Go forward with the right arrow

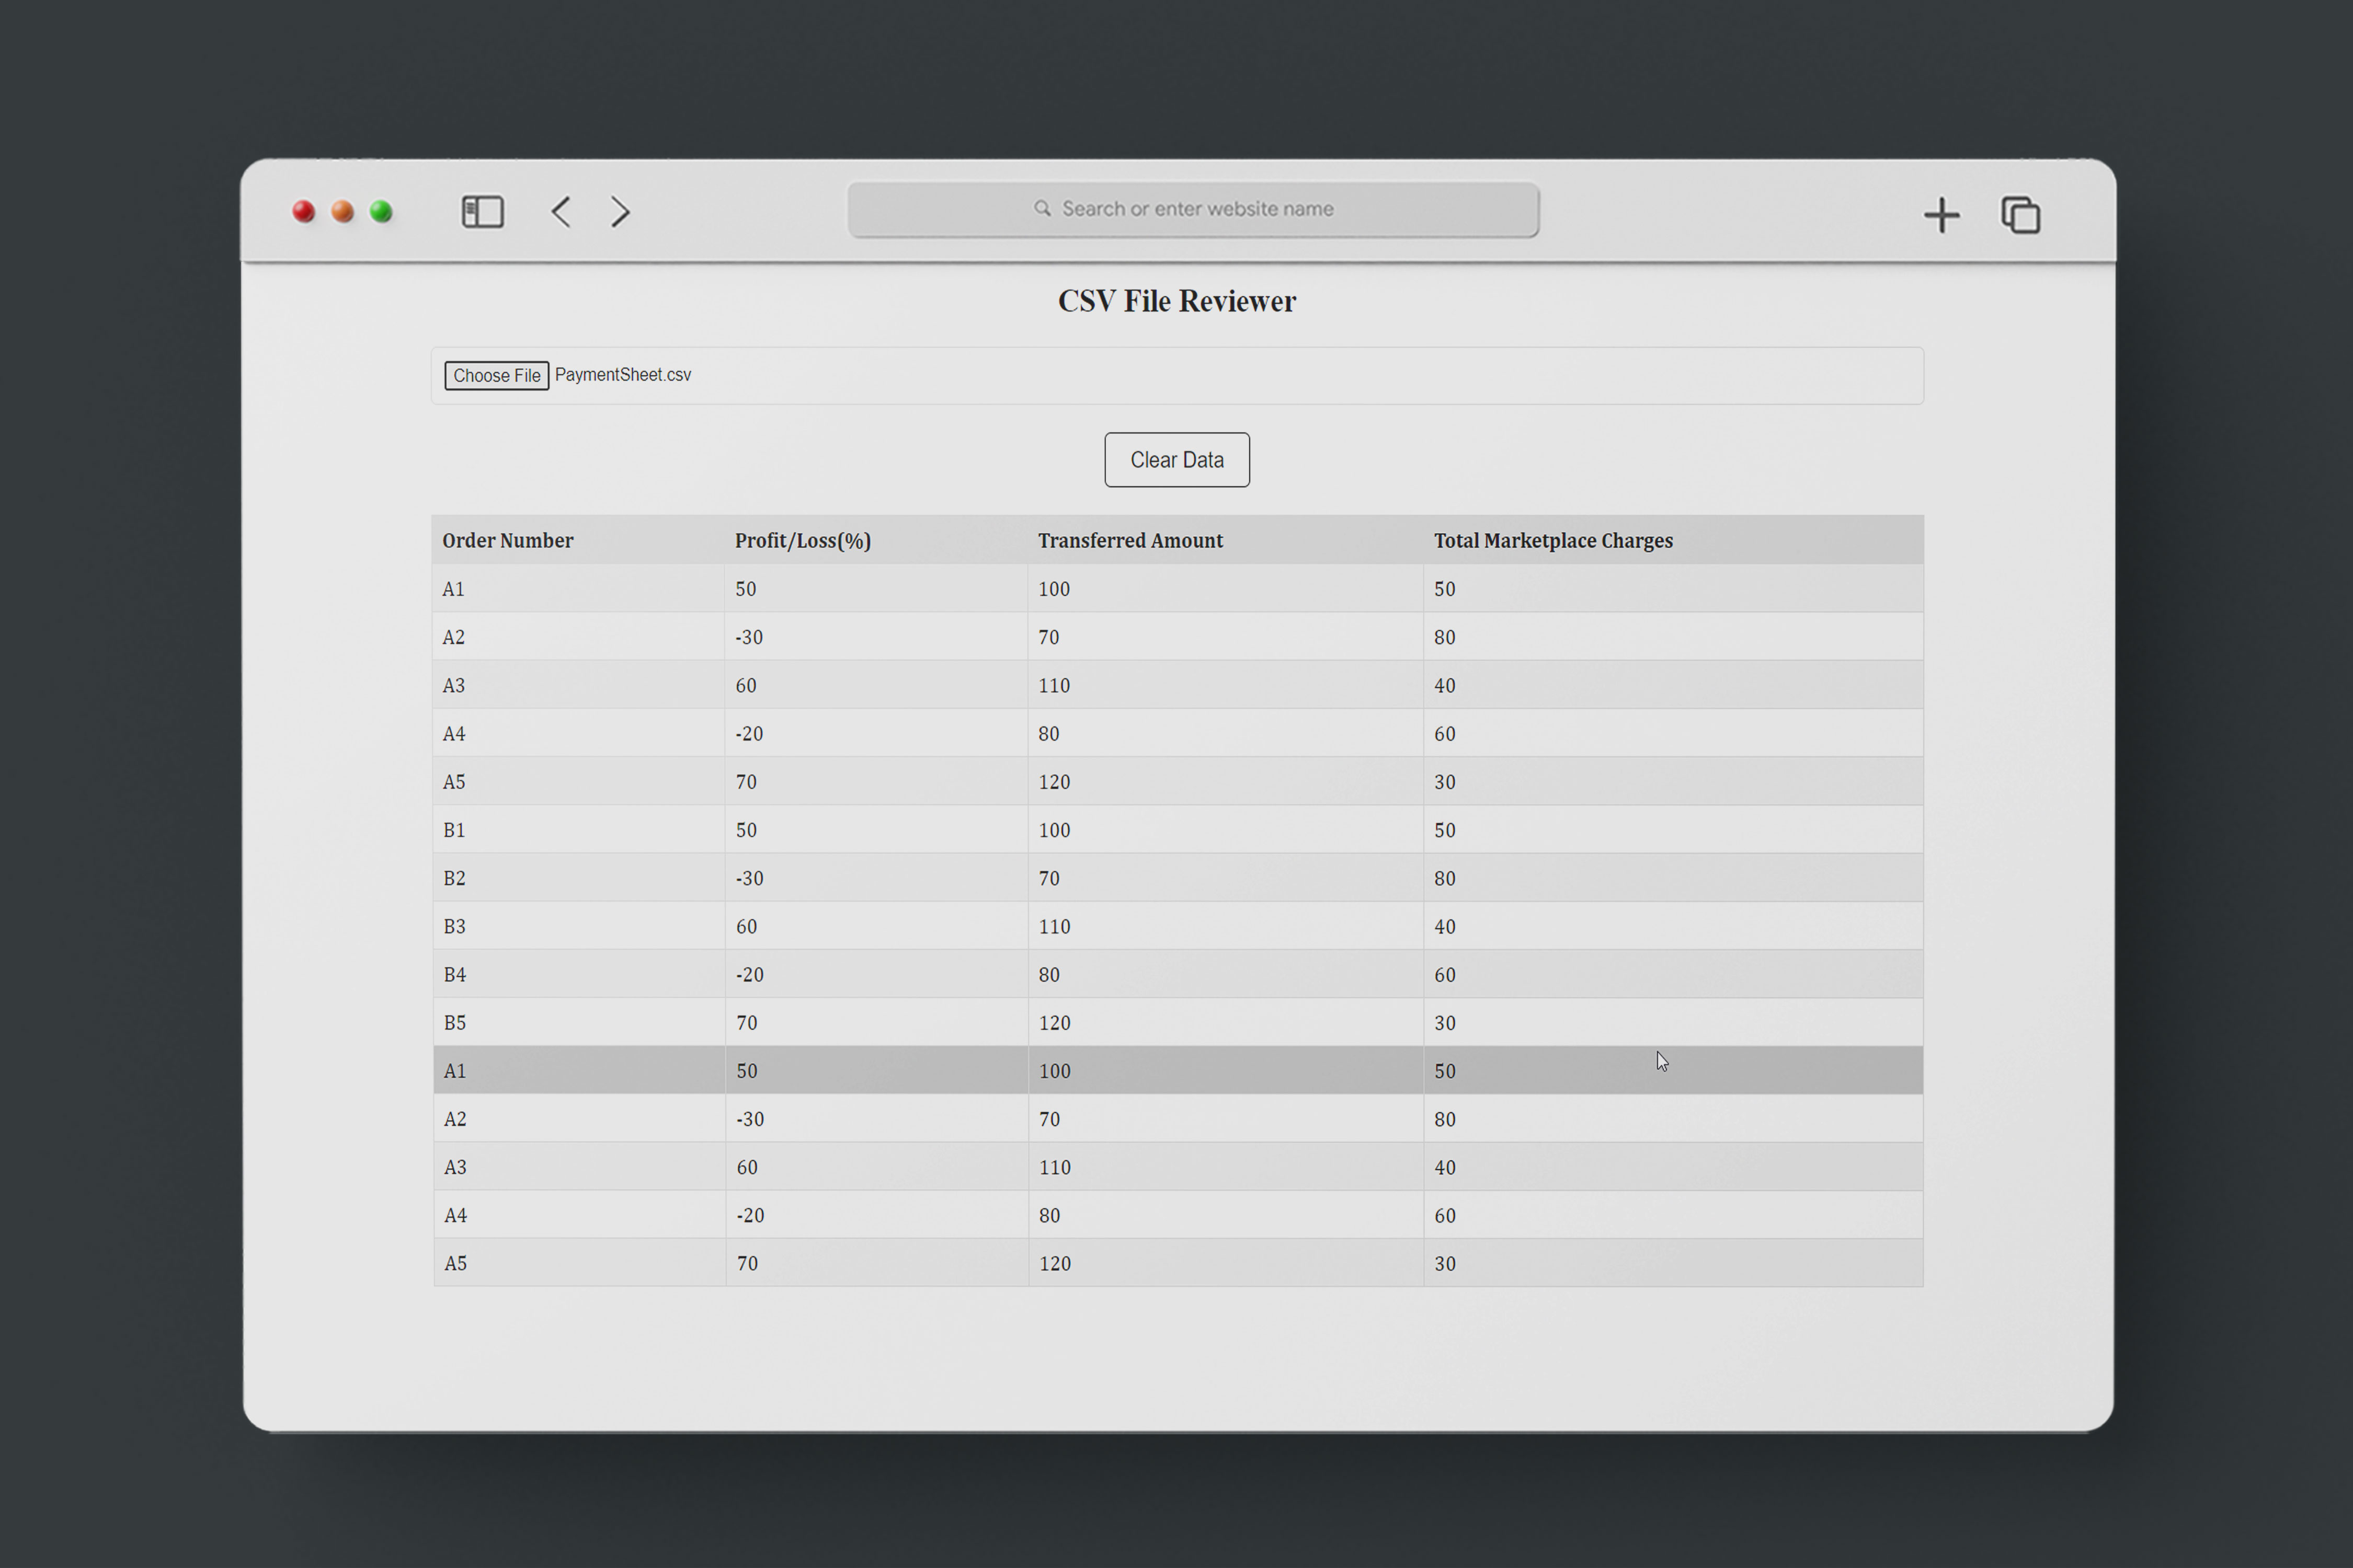pos(620,212)
